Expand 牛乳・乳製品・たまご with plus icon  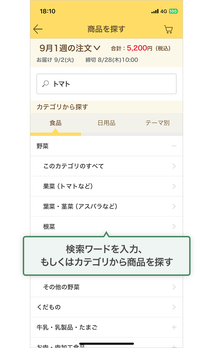(x=174, y=327)
